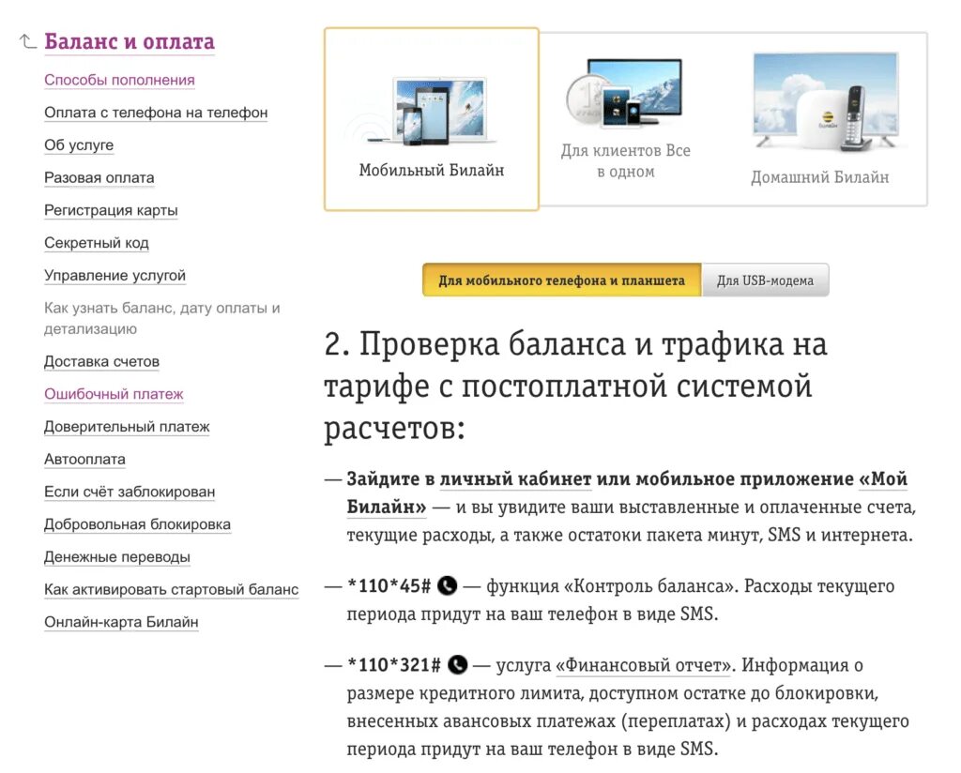Open Доставка счетов link
The image size is (961, 773).
point(101,361)
